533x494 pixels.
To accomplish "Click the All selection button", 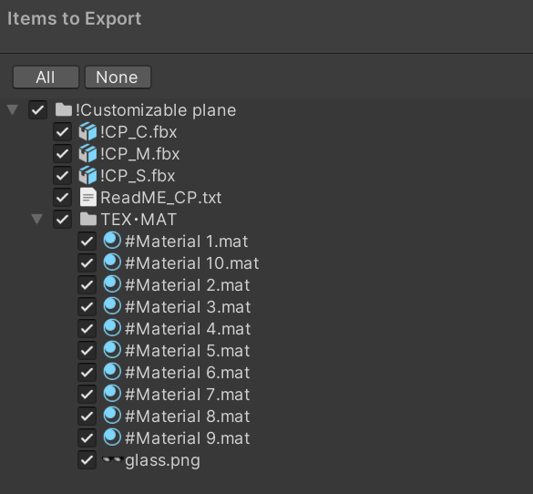I will tap(46, 77).
